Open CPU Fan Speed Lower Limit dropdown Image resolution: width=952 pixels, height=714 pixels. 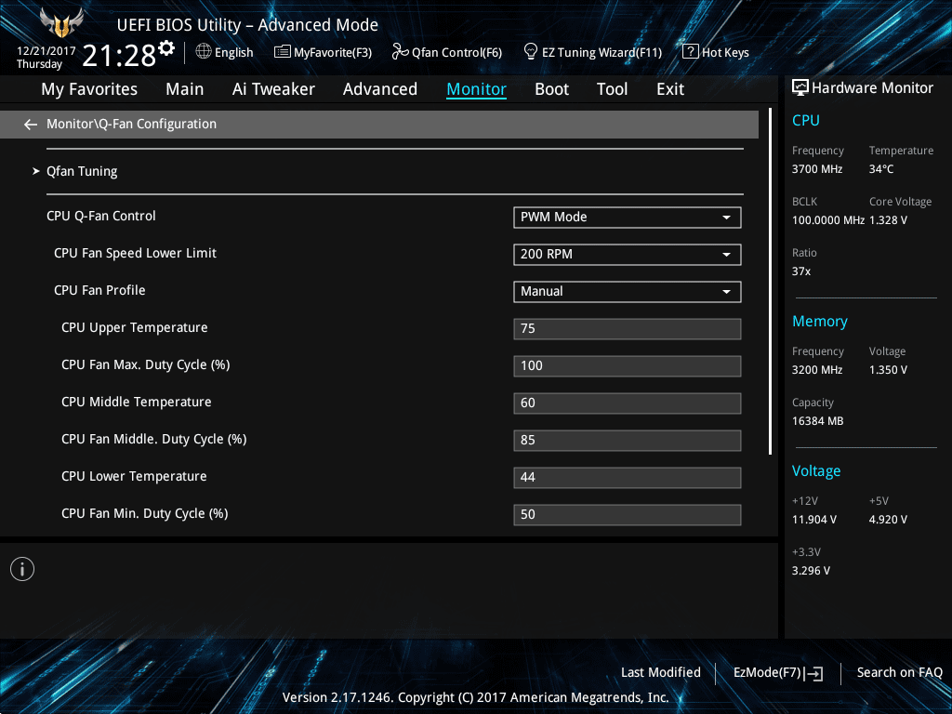pos(628,255)
